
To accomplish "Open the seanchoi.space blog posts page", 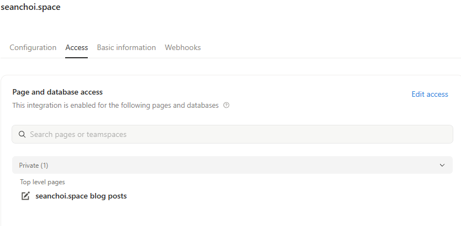I will pyautogui.click(x=81, y=196).
